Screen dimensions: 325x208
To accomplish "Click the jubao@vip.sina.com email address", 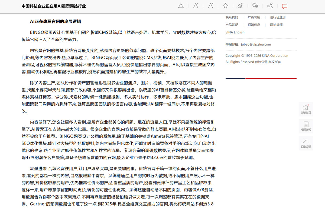I will point(256,45).
